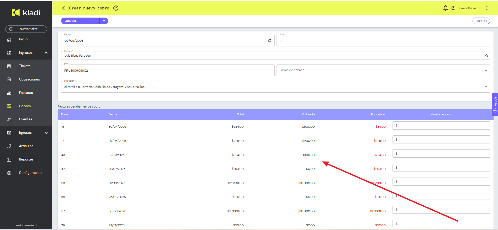This screenshot has height=230, width=498.
Task: Click Monto recibido field for folio 16
Action: click(441, 125)
